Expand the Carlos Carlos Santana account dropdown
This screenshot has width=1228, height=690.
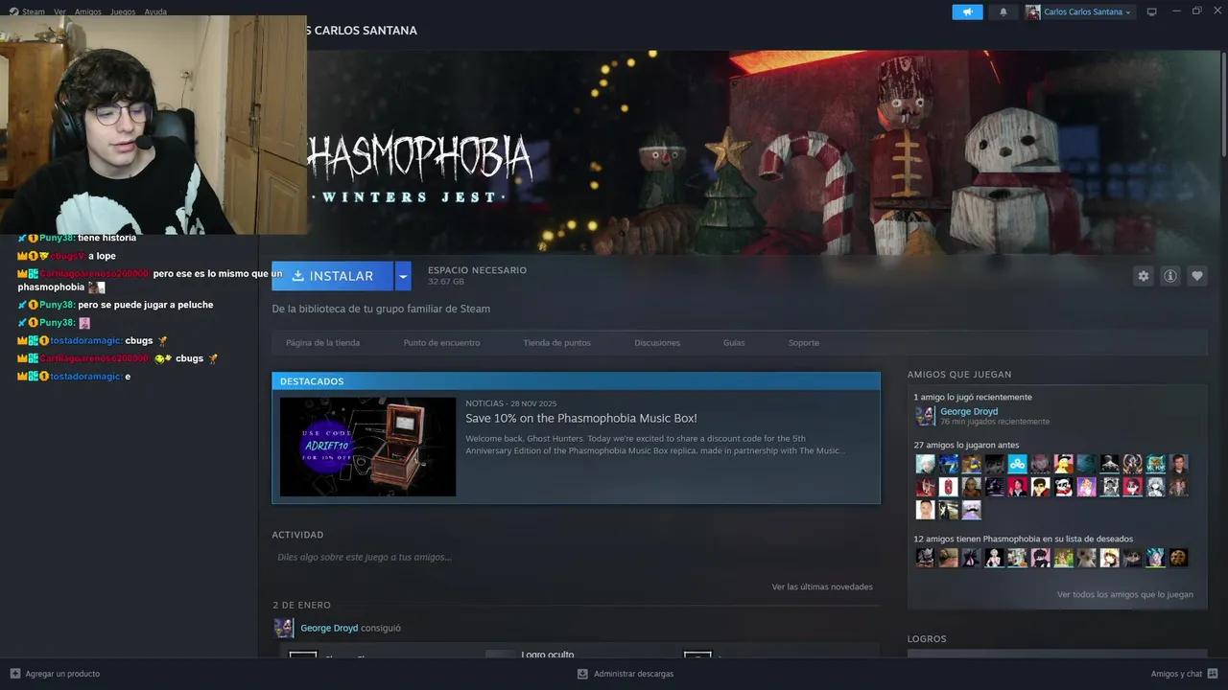tap(1128, 12)
